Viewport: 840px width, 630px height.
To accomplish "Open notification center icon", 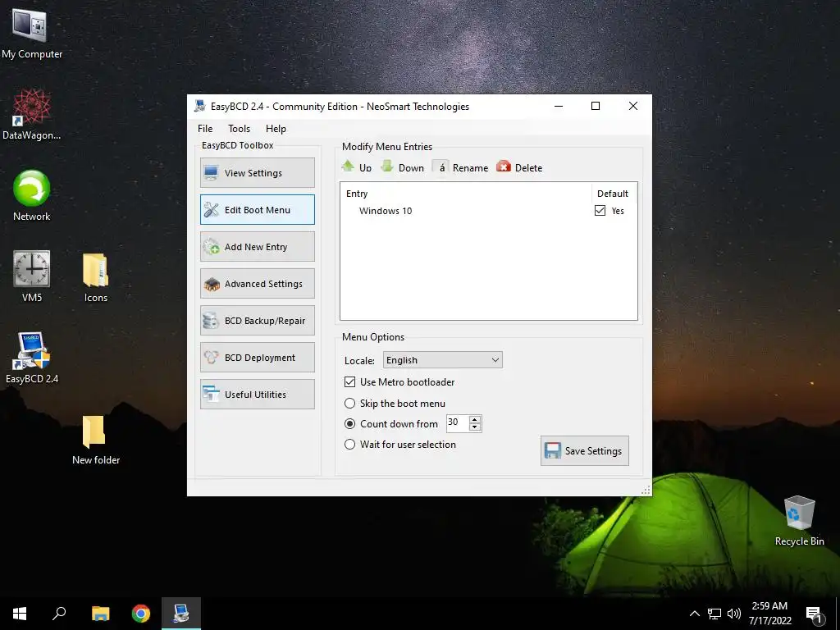I will click(814, 614).
